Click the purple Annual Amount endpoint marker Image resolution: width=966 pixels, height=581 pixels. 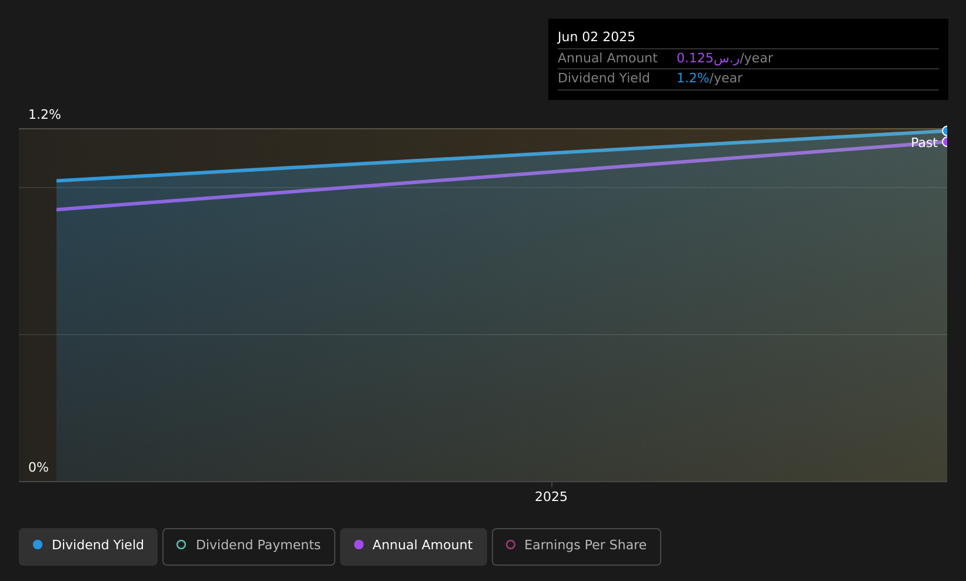(946, 142)
